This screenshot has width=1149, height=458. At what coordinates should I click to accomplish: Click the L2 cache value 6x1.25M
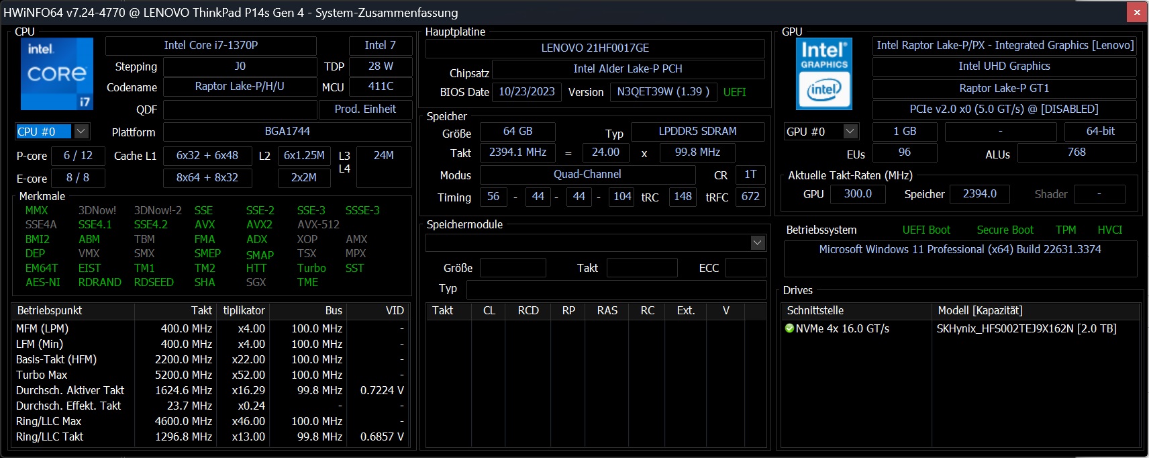click(304, 156)
